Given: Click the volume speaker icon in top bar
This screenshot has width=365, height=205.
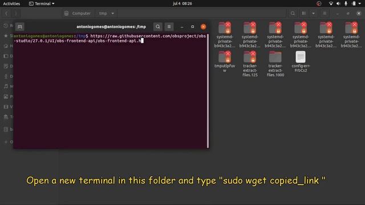Looking at the screenshot, I should click(x=338, y=3).
